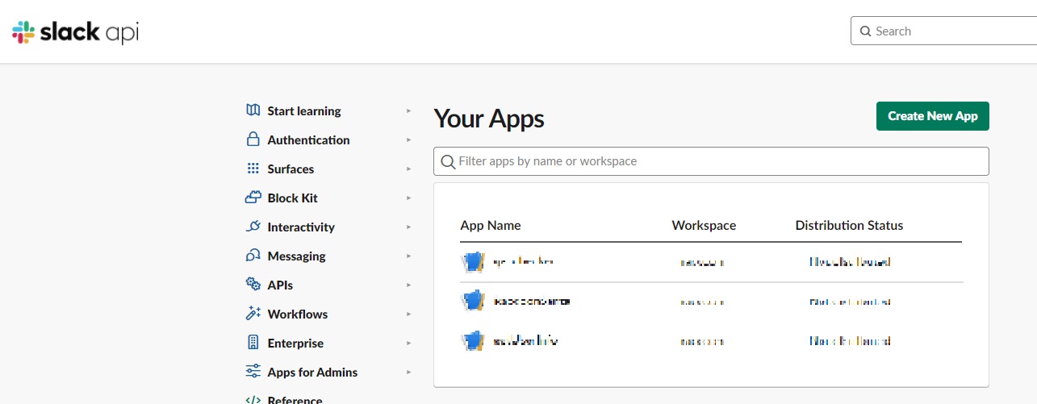Viewport: 1037px width, 404px height.
Task: Go to the Block Kit menu item
Action: coord(293,198)
